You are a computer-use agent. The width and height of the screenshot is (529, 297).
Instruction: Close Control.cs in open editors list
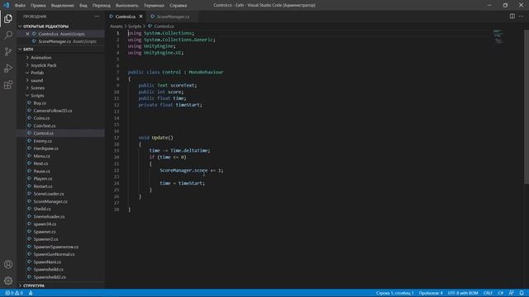click(27, 34)
